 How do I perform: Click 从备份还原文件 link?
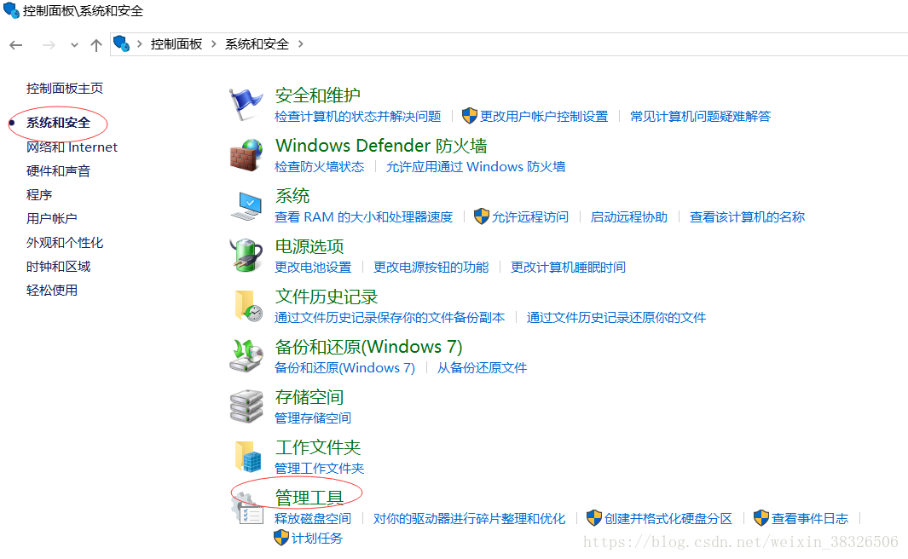(x=482, y=368)
